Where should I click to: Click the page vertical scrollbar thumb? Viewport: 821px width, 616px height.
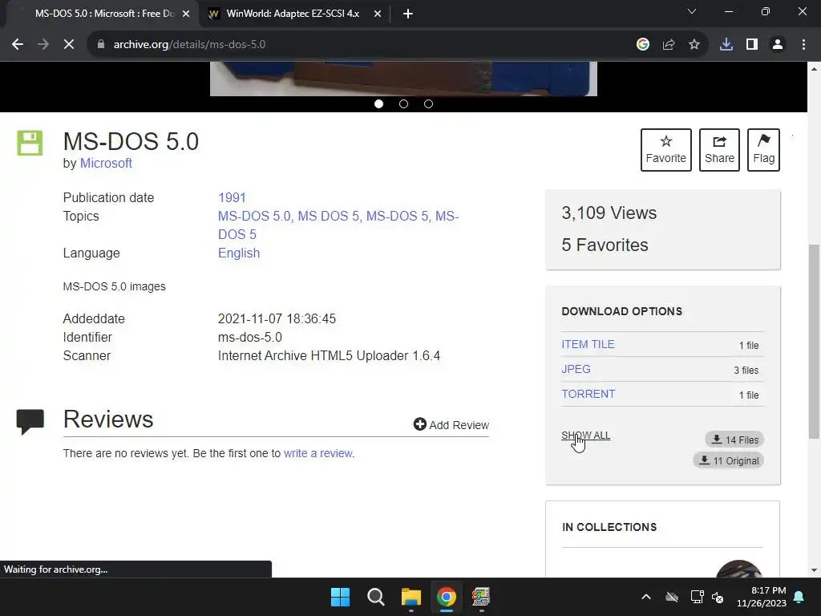(x=815, y=341)
